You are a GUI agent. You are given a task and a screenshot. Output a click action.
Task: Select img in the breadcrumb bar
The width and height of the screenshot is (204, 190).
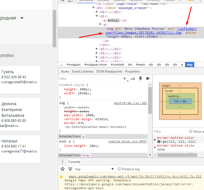pyautogui.click(x=190, y=65)
